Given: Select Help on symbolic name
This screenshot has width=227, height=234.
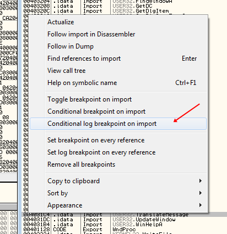Looking at the screenshot, I should [118, 83].
